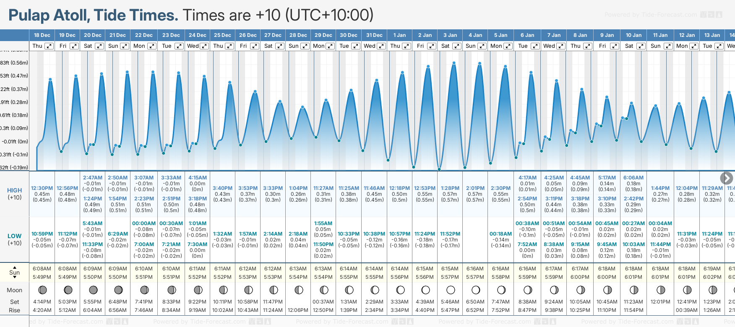Expand Wed 24 Dec tide details
The height and width of the screenshot is (327, 735).
[x=204, y=46]
